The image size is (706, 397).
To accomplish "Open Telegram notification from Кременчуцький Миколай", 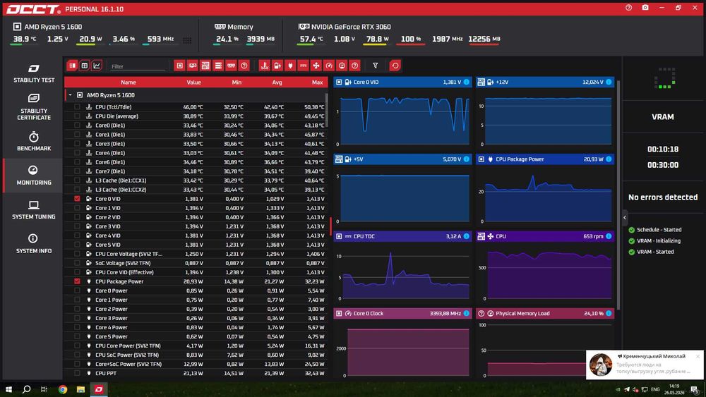I will 645,365.
